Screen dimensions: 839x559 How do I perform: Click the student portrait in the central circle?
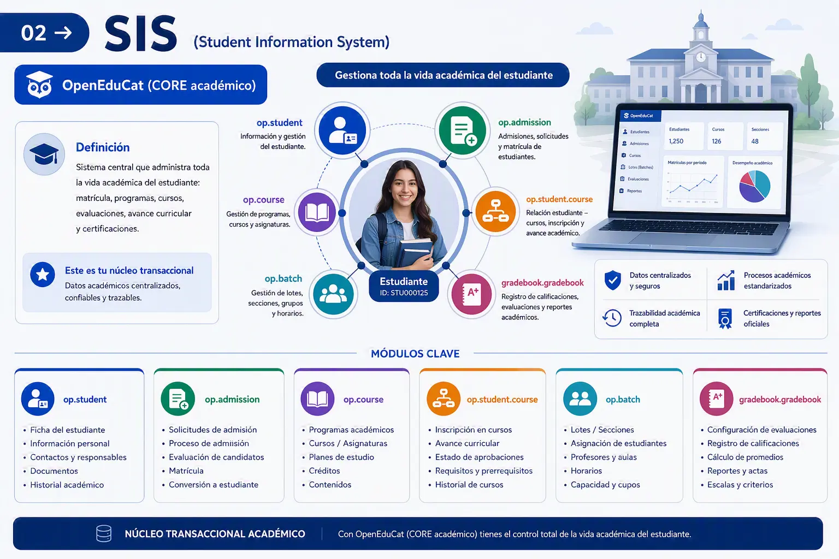click(404, 213)
